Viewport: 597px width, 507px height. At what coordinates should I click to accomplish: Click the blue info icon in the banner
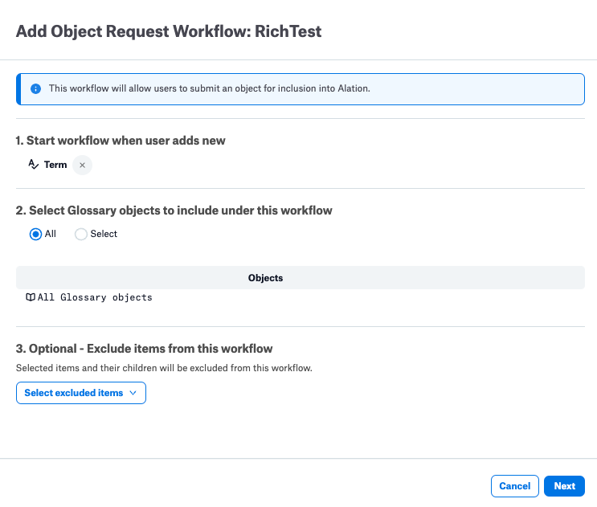point(35,88)
